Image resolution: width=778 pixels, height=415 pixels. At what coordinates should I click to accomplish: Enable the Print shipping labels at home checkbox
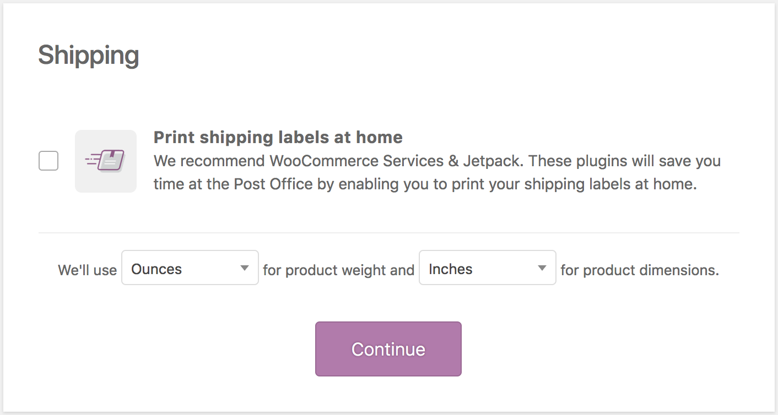(x=48, y=161)
